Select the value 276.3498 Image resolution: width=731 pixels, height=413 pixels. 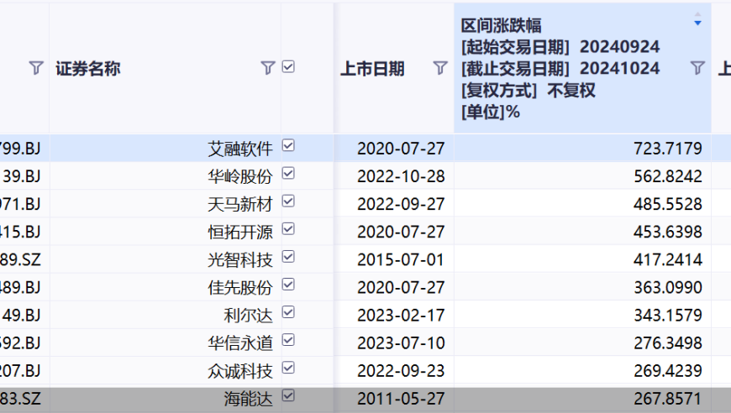668,342
